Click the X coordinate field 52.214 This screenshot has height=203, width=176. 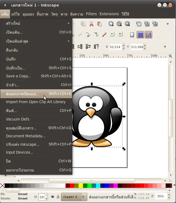[116, 47]
